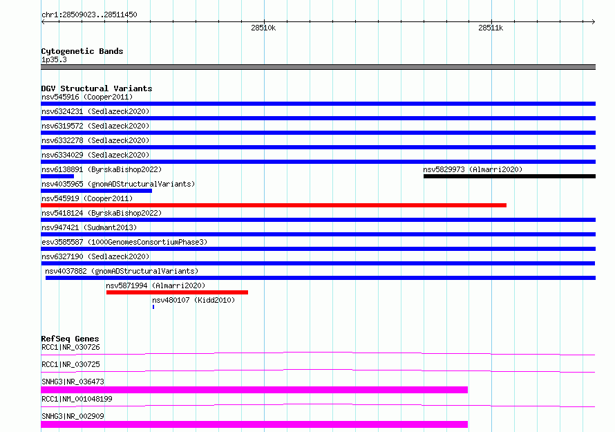Open the DGV Structural Variants track heading
This screenshot has width=615, height=432.
point(97,88)
